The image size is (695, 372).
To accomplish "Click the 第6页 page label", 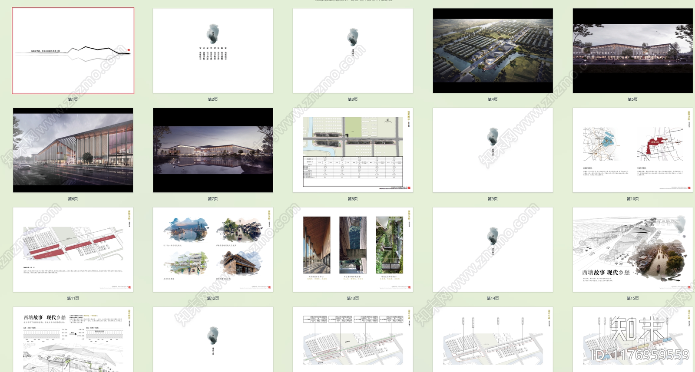I will click(x=73, y=199).
